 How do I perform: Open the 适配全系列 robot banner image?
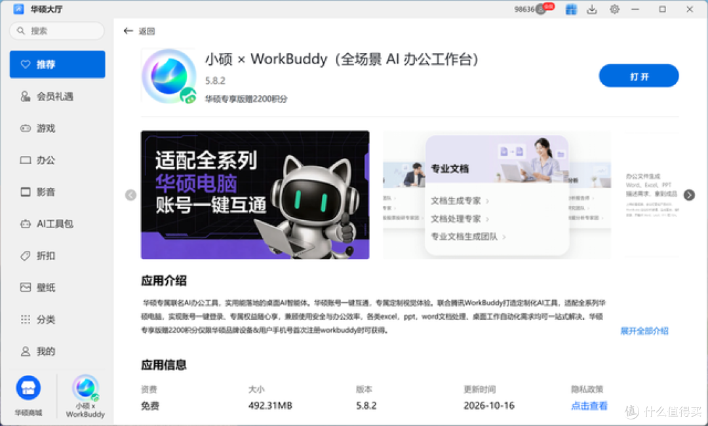click(255, 195)
